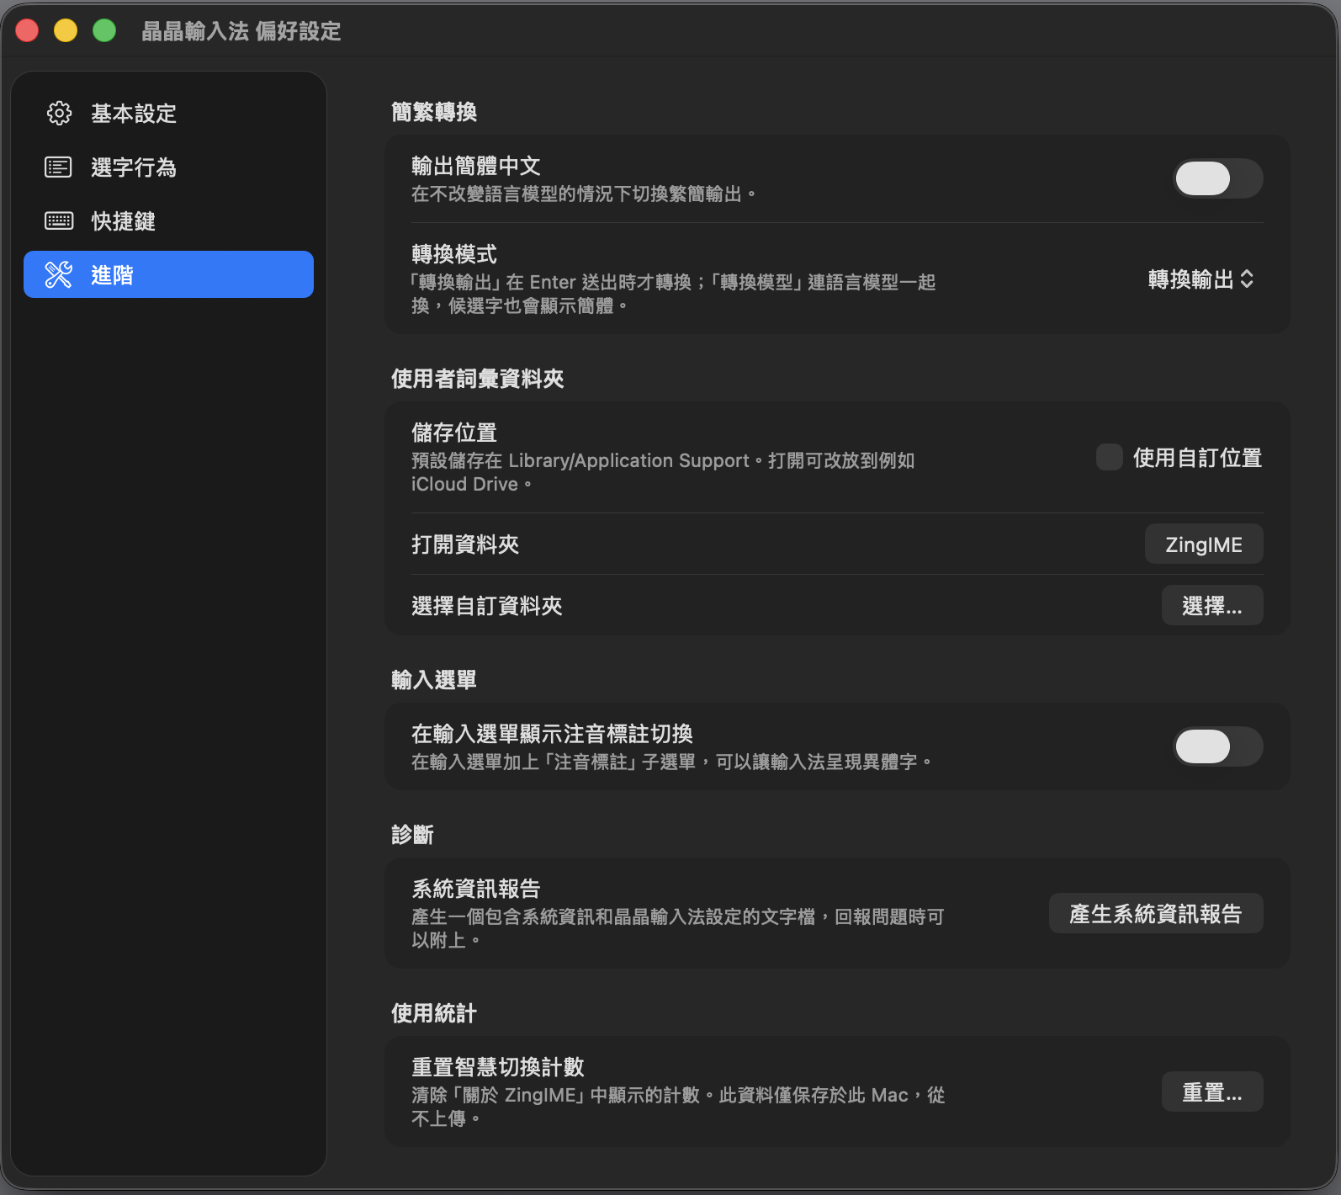Click the 儲存位置 row label
1341x1195 pixels.
tap(454, 433)
